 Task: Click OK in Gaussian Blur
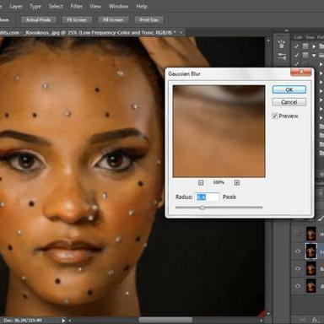(289, 89)
